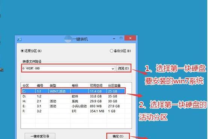Click the 确定 (Y) confirm button

[118, 136]
